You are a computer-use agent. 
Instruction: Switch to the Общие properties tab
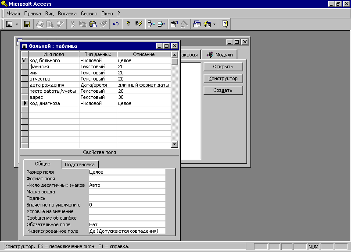(x=42, y=164)
